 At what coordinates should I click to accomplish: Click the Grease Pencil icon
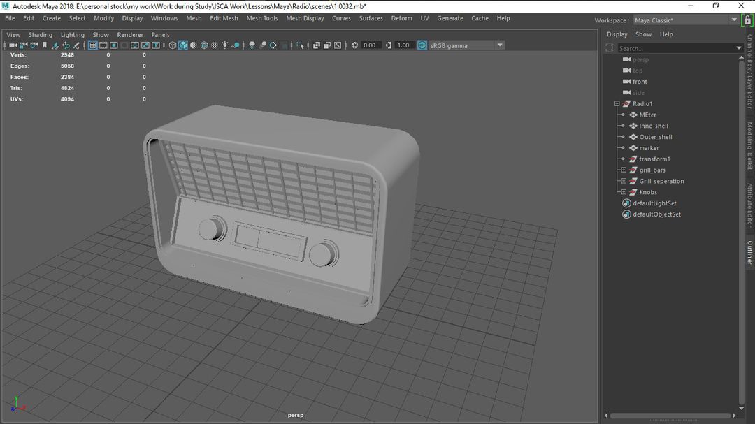76,45
